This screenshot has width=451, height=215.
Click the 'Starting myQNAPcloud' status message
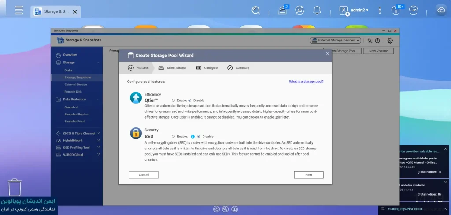click(406, 209)
